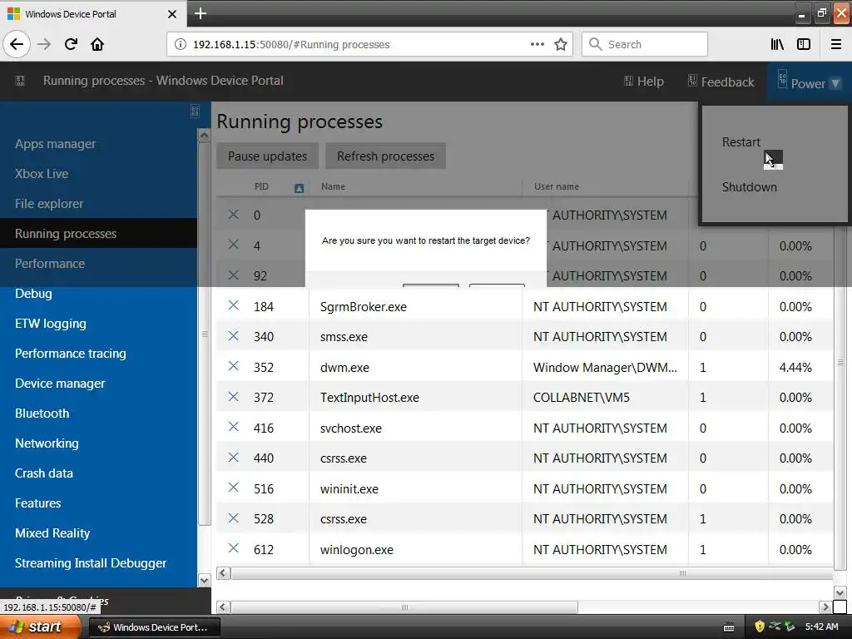
Task: Open Bluetooth page
Action: click(x=42, y=414)
